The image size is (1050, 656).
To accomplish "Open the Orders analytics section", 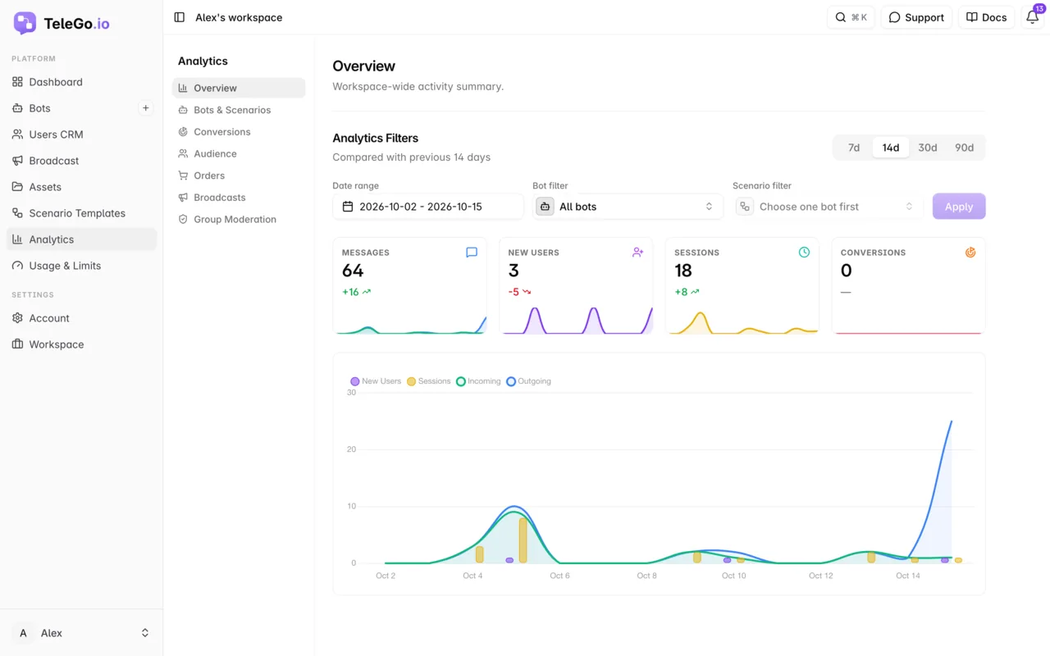I will [x=239, y=175].
